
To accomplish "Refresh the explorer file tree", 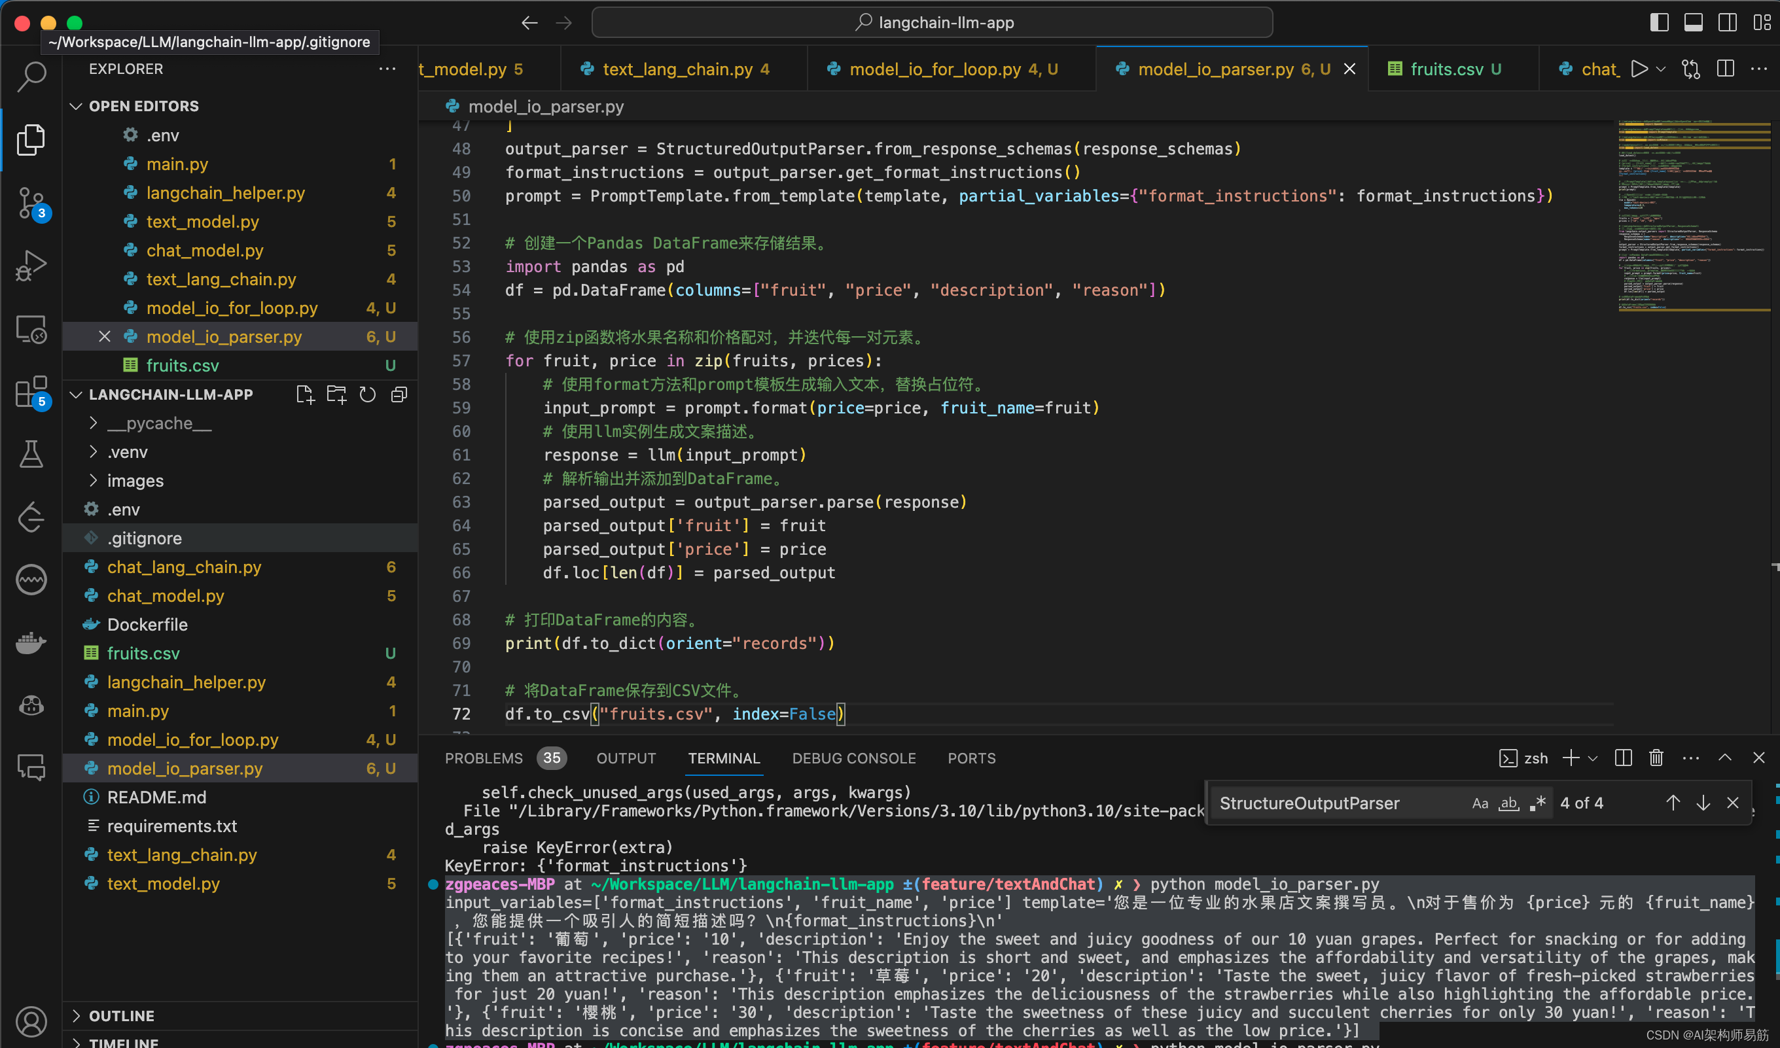I will (x=367, y=394).
